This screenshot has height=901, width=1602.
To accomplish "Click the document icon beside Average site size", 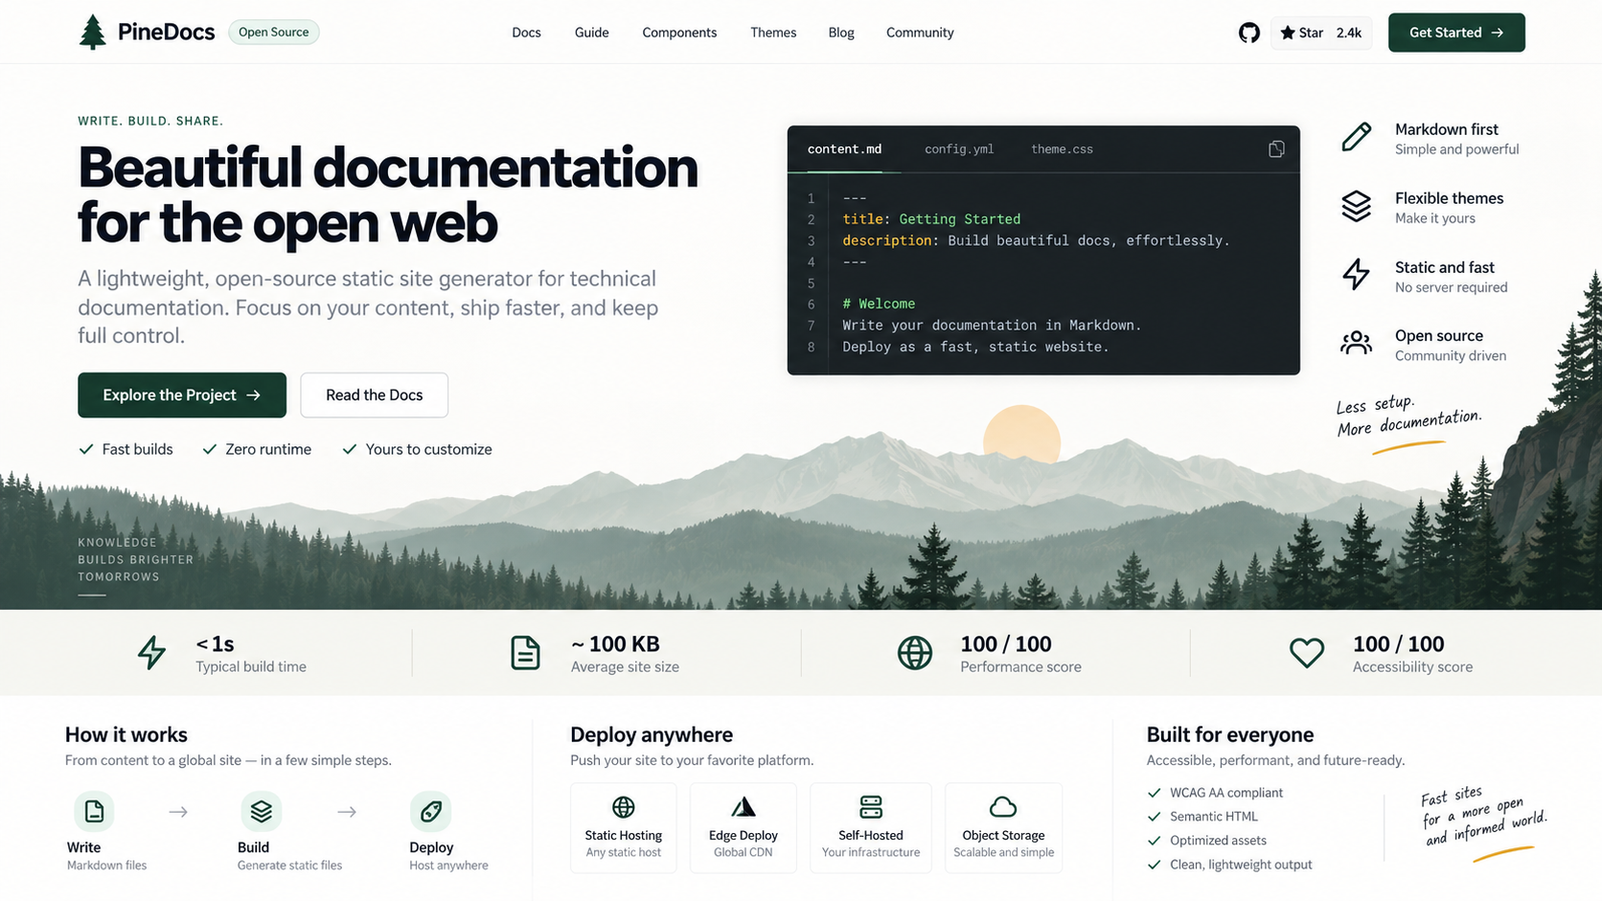I will click(x=525, y=653).
